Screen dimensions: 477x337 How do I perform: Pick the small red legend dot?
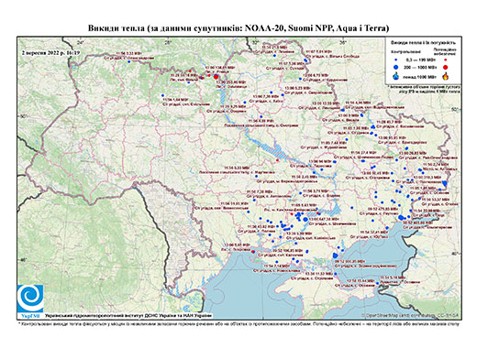[x=446, y=60]
